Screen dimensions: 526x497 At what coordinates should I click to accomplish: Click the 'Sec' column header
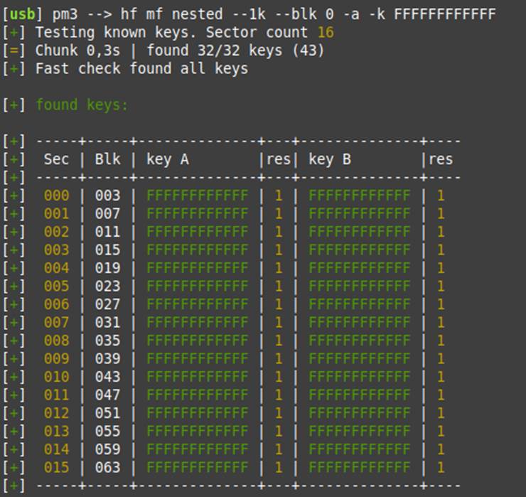[56, 159]
